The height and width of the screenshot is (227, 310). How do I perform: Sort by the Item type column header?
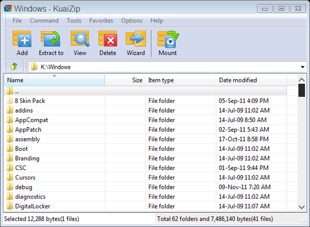coord(181,80)
